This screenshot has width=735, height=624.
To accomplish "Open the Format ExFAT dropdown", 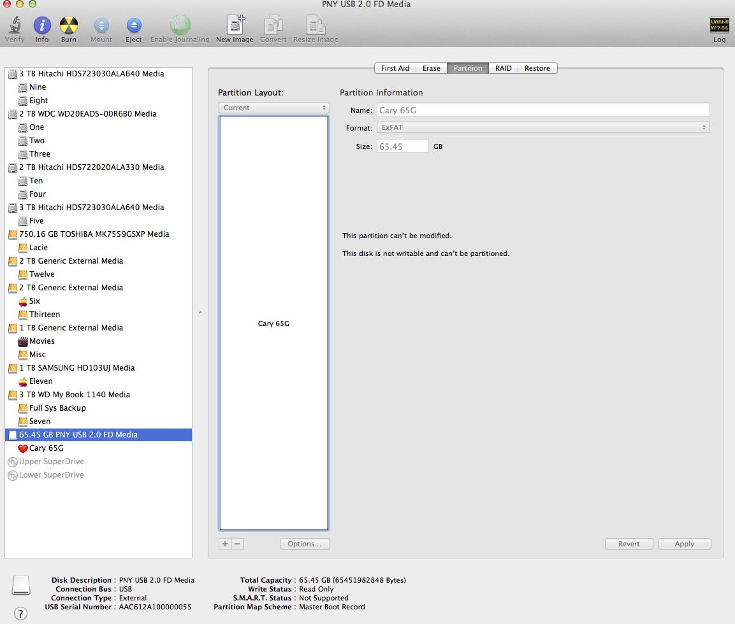I will click(543, 127).
